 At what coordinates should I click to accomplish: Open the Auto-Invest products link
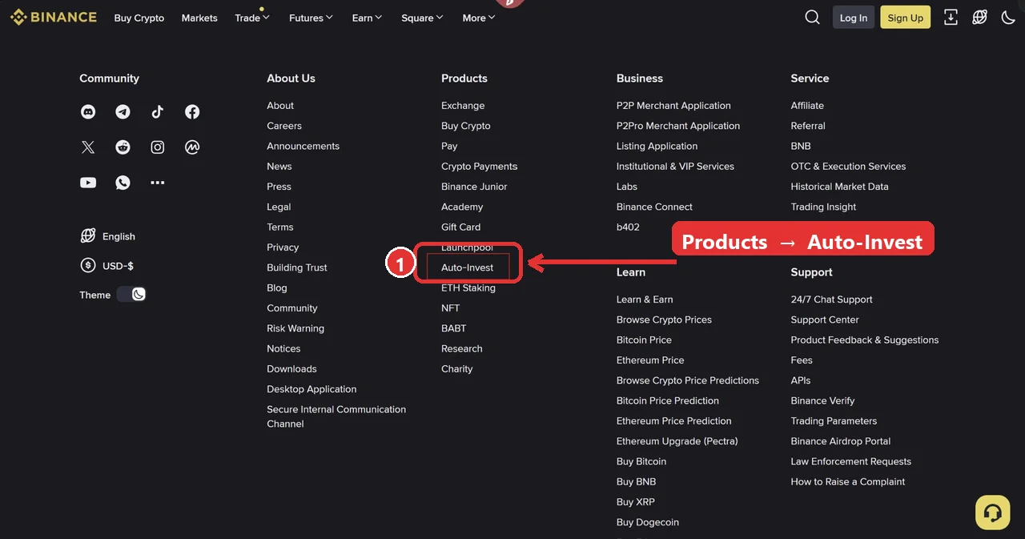(467, 267)
